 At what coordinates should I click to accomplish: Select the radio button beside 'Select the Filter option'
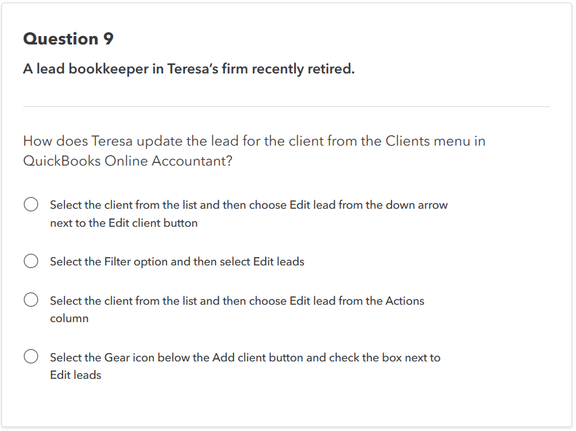30,261
